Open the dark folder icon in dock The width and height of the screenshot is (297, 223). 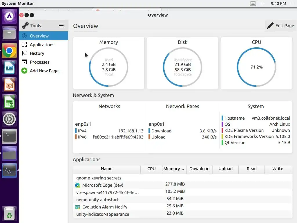coord(9,153)
